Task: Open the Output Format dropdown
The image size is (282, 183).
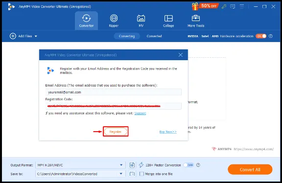Action: [80, 165]
